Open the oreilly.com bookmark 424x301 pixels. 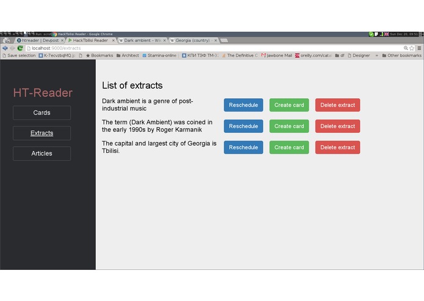point(313,55)
